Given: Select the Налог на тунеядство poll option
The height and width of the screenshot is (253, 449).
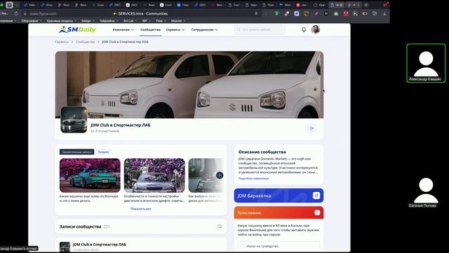Looking at the screenshot, I should [279, 246].
